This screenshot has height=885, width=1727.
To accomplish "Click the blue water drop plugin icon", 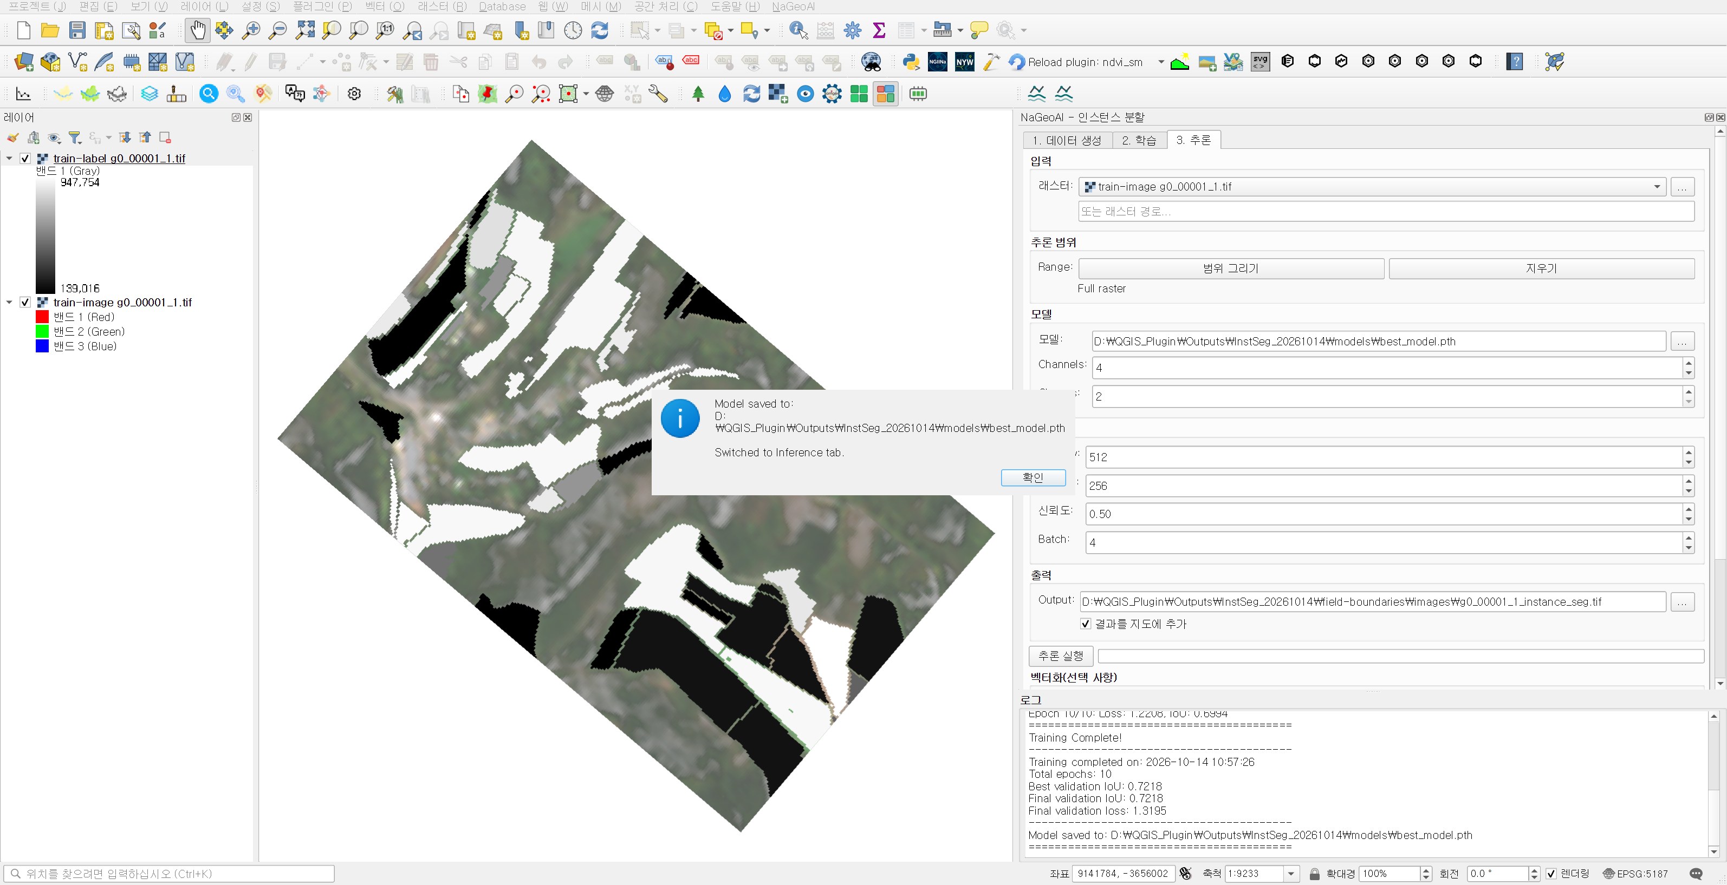I will point(724,94).
